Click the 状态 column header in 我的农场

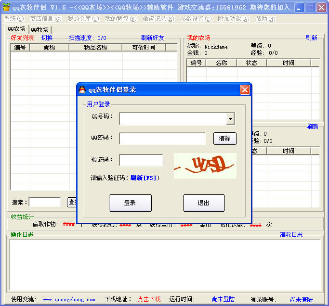(251, 63)
